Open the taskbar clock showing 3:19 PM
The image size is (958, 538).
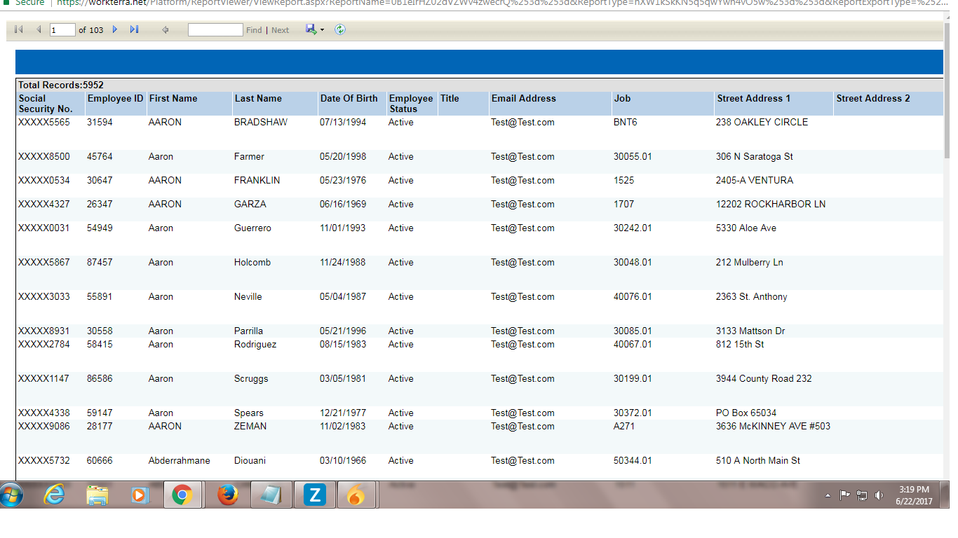(x=913, y=495)
